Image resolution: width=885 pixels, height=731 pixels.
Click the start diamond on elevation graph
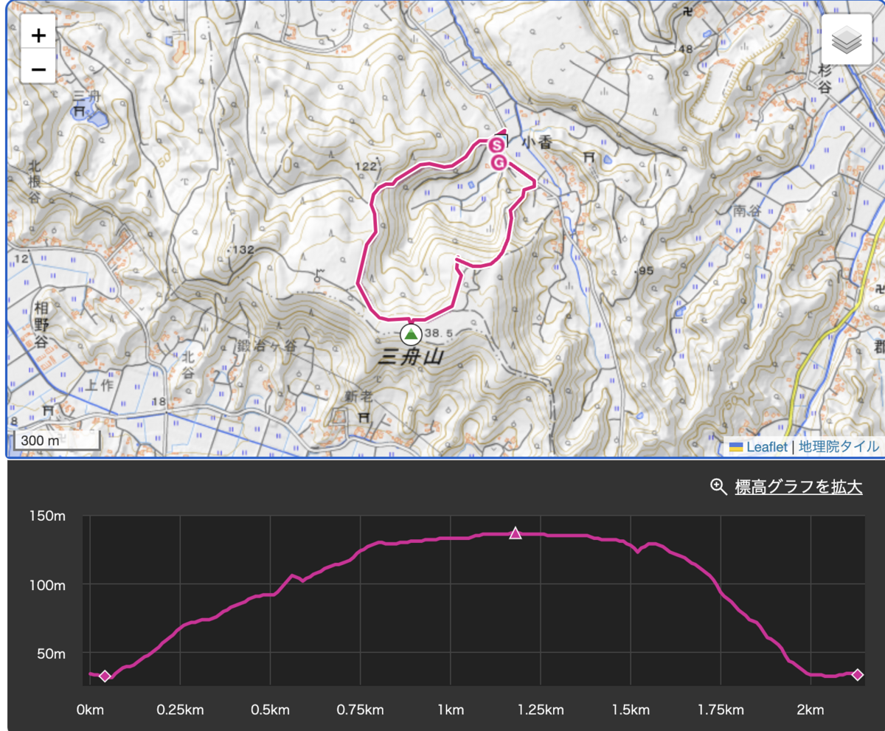pyautogui.click(x=105, y=676)
